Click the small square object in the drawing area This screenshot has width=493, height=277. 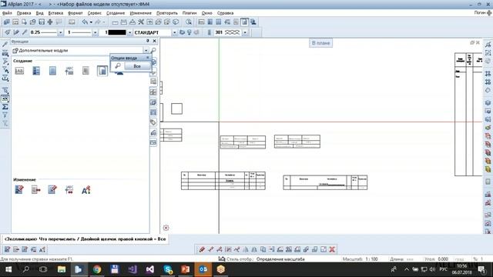(176, 109)
